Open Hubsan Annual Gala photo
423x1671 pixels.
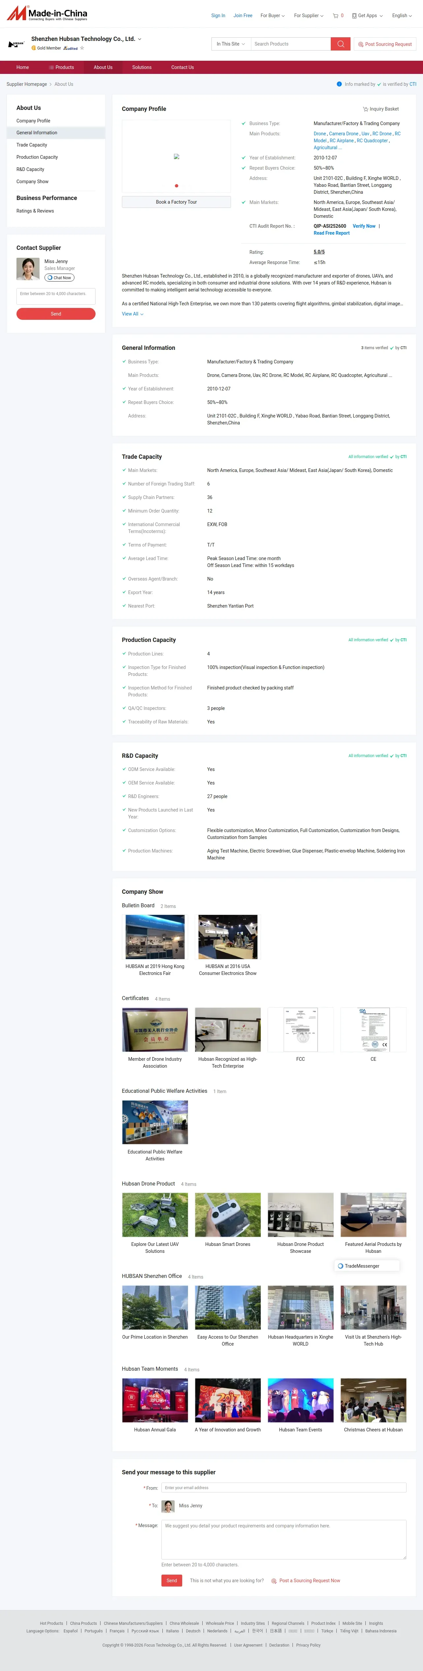point(155,1400)
